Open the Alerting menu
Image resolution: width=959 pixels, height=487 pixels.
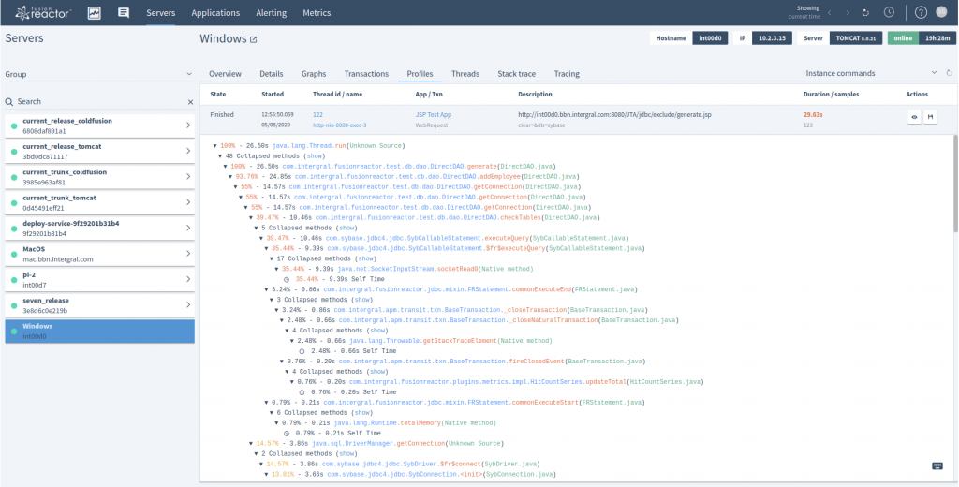271,13
